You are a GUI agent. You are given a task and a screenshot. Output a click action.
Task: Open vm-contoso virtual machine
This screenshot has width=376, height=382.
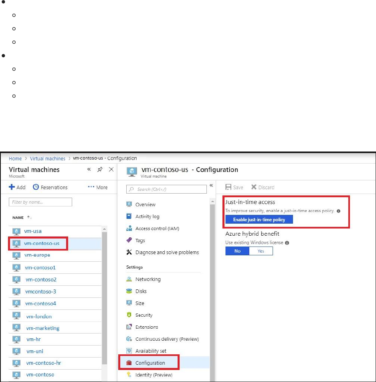pos(40,375)
